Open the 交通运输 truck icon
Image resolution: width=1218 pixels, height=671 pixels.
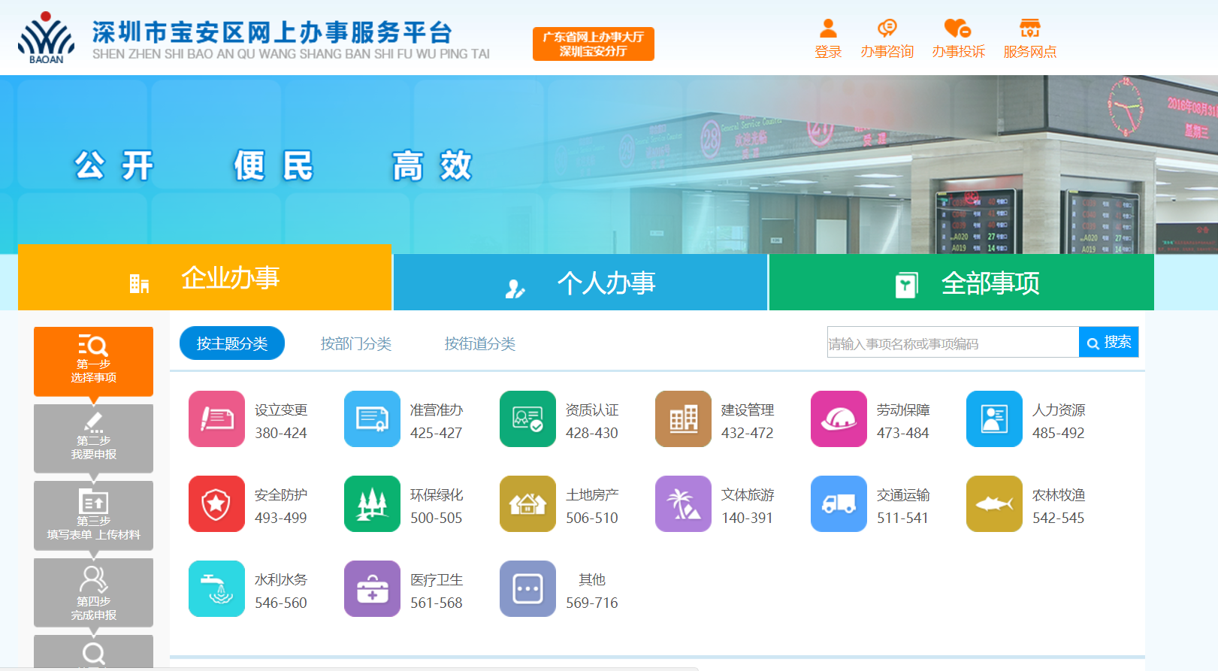(x=839, y=503)
